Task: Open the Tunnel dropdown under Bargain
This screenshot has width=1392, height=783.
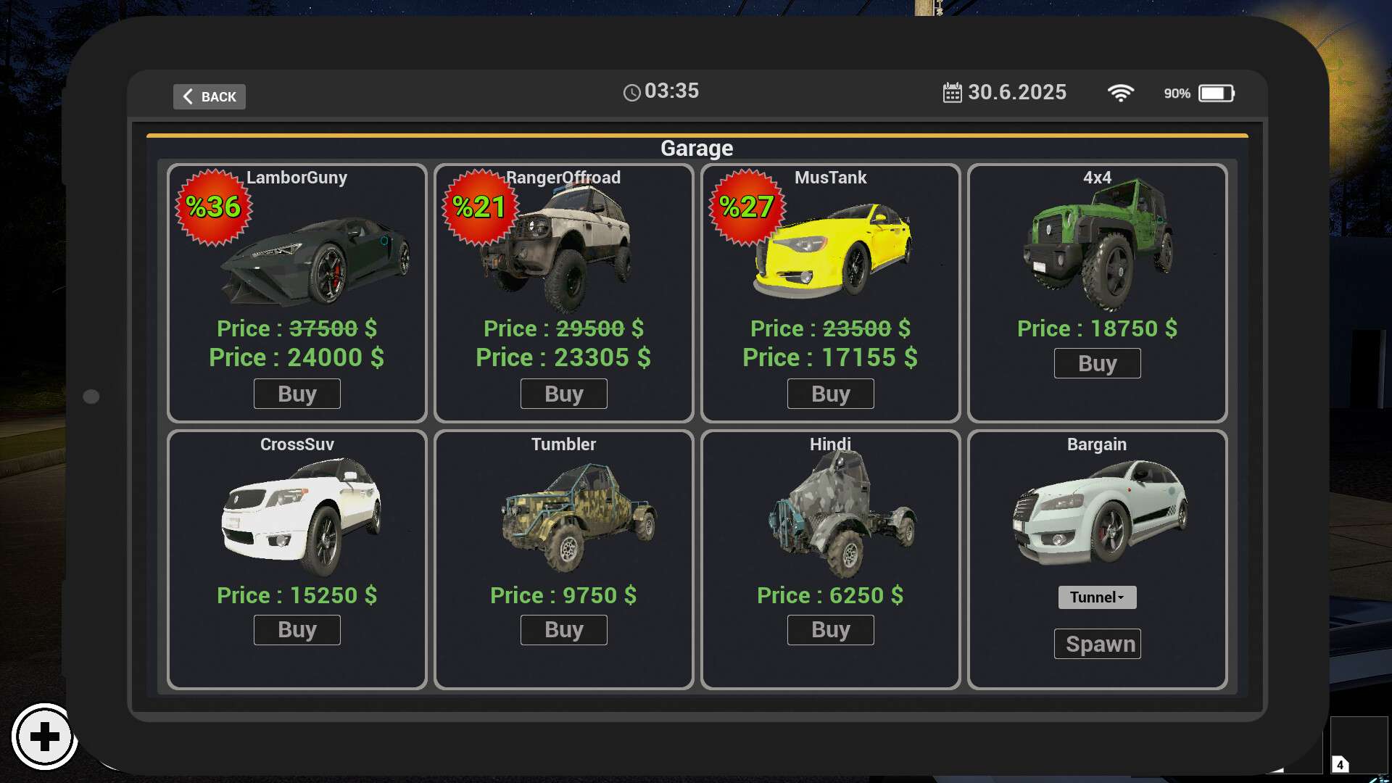Action: tap(1097, 597)
